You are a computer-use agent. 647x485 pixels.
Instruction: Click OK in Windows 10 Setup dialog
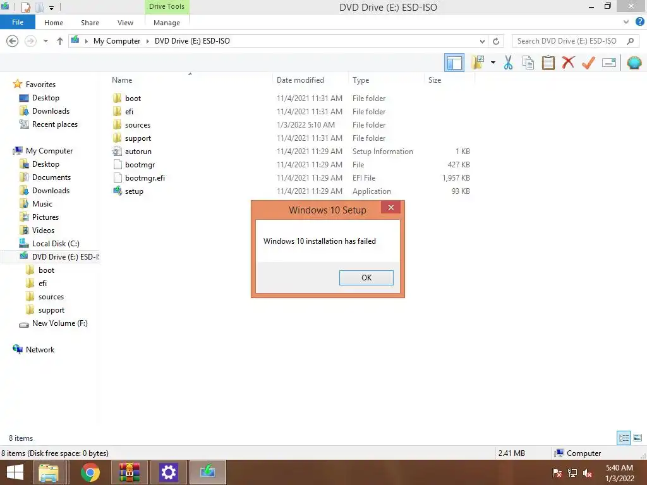[366, 278]
